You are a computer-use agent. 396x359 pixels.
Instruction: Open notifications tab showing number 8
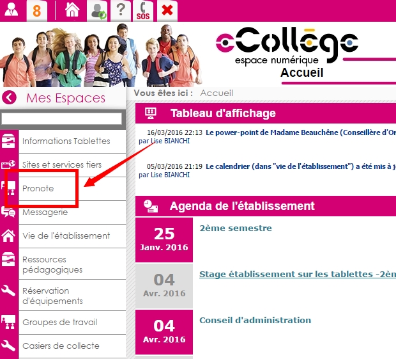[x=37, y=11]
